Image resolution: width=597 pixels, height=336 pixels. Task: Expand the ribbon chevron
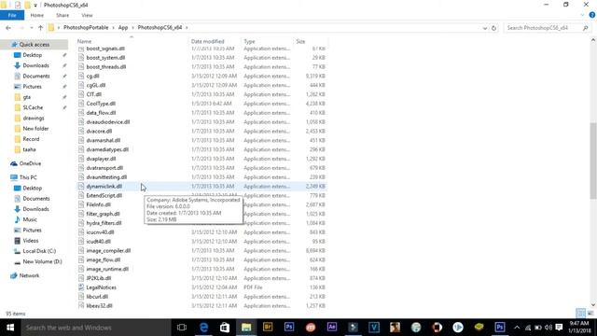[x=582, y=15]
